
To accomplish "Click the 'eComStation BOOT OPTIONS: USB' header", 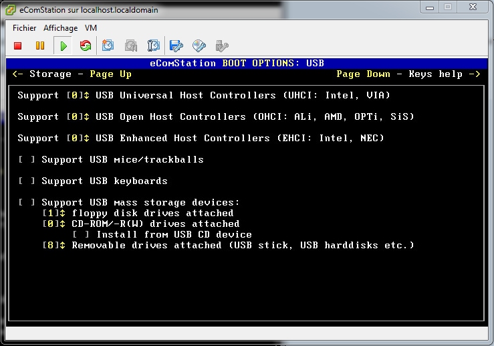I will [237, 63].
